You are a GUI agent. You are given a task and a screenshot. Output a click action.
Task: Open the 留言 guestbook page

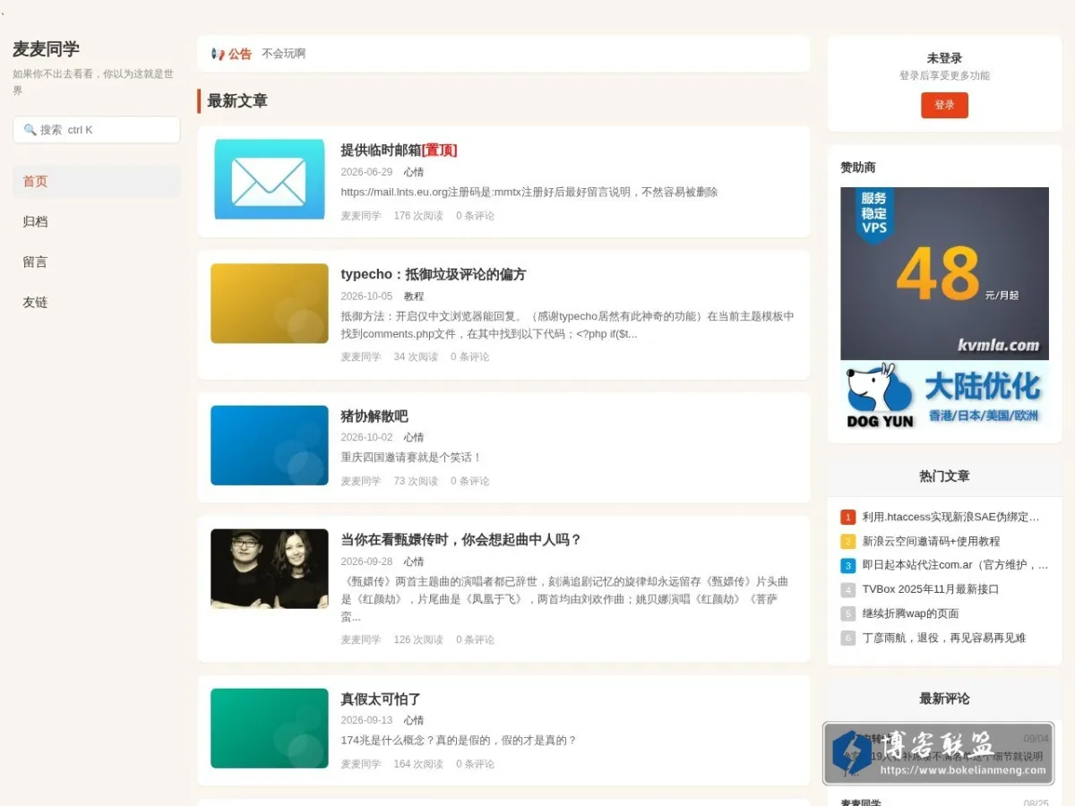click(x=96, y=262)
